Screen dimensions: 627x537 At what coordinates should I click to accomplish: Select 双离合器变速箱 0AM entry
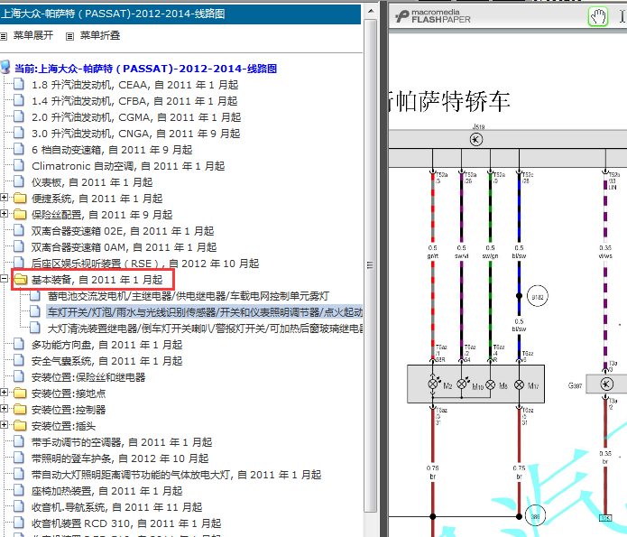coord(124,247)
